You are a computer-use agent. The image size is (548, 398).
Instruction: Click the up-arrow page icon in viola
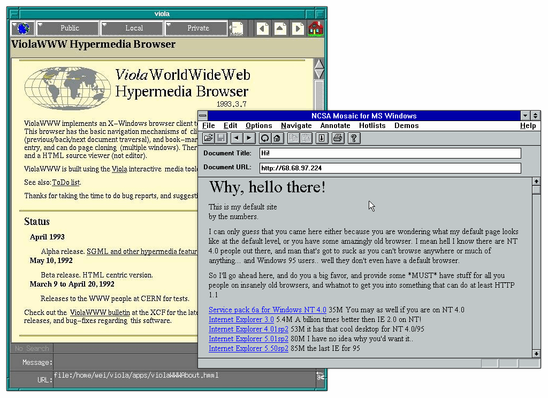click(280, 28)
